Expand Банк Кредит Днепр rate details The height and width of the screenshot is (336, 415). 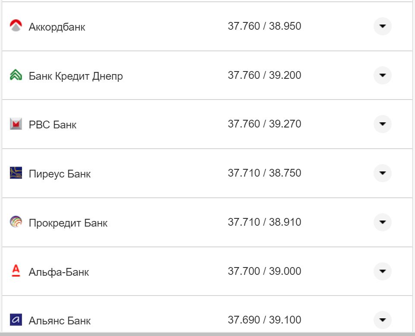tap(382, 75)
